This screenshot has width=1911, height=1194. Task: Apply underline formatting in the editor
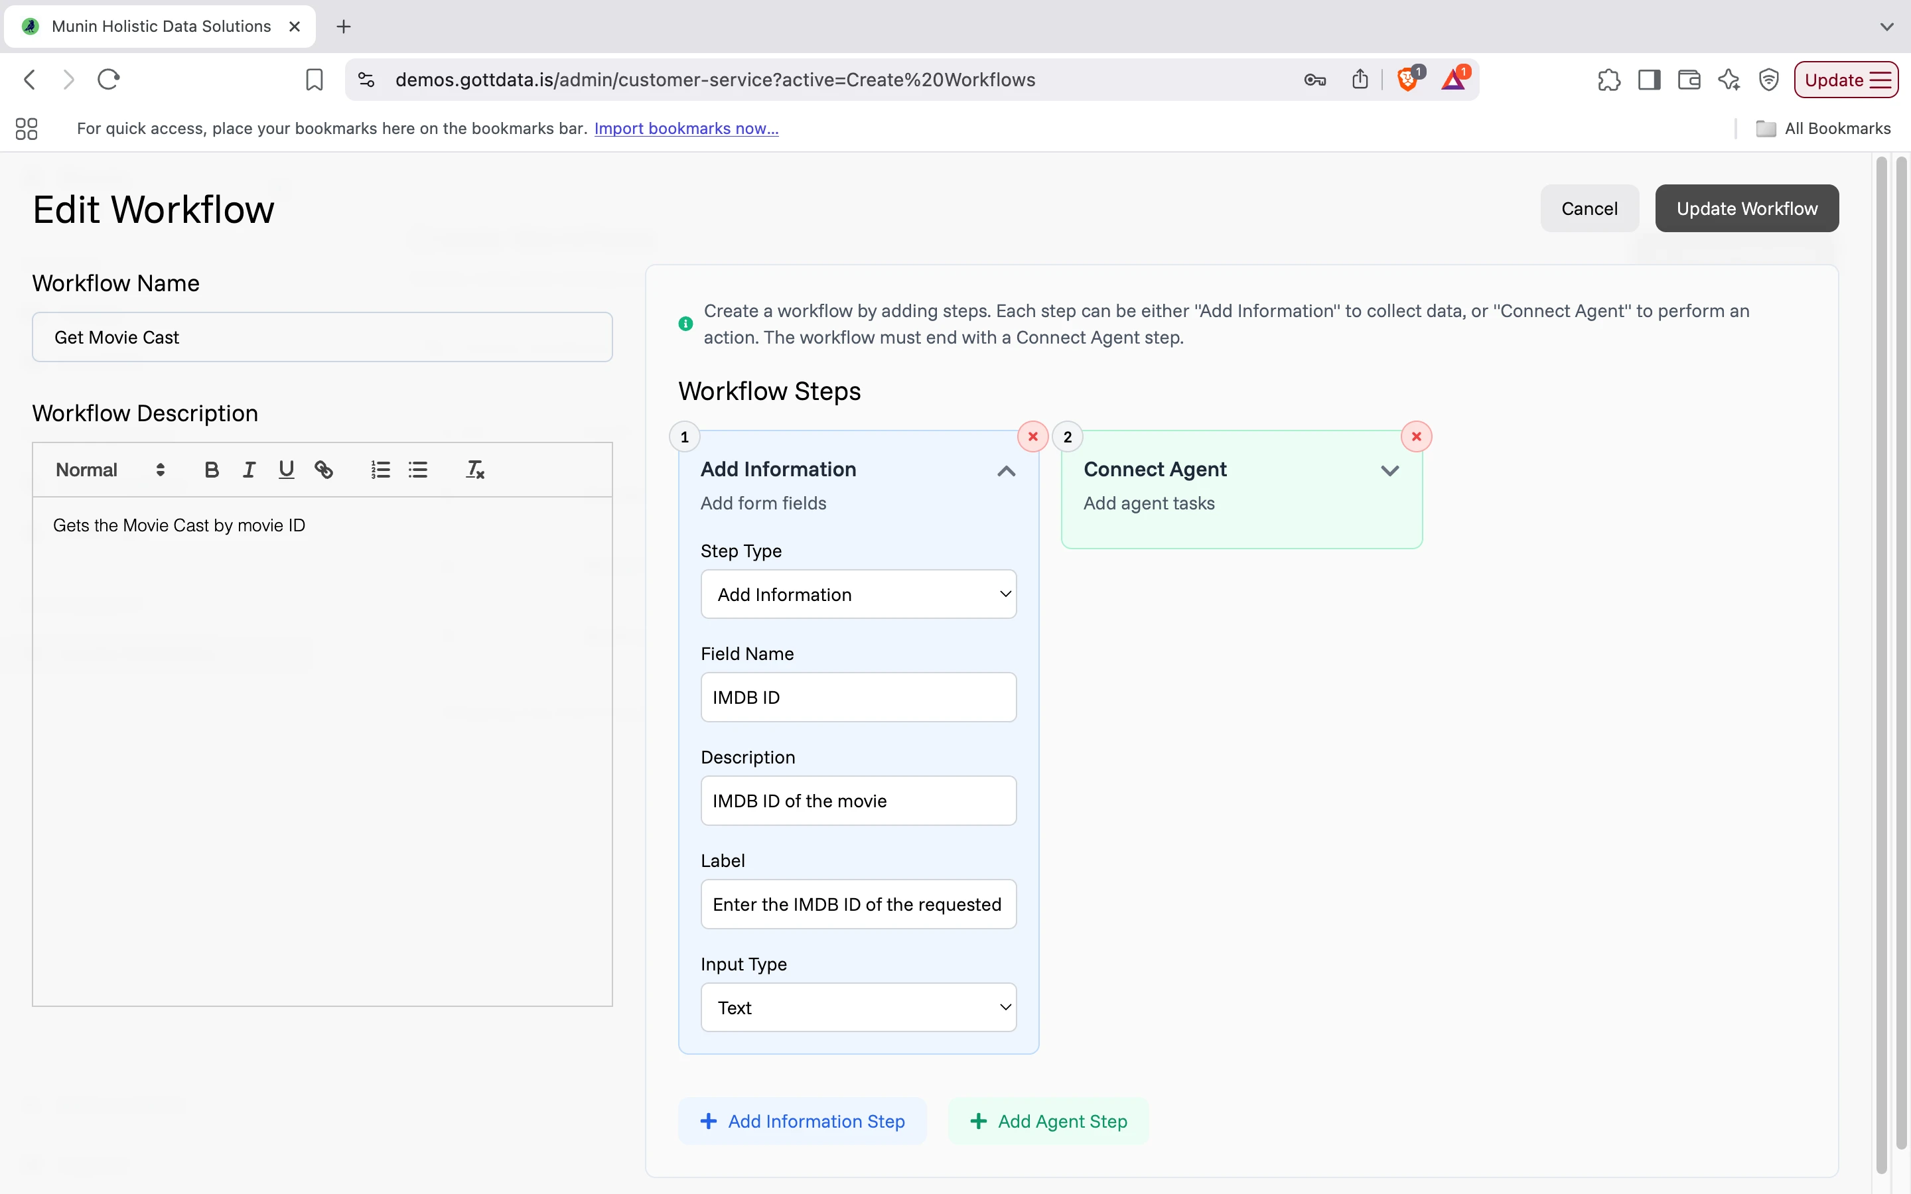pyautogui.click(x=286, y=469)
